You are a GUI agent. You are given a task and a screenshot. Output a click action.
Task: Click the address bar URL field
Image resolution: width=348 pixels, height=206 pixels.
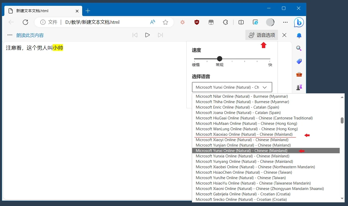[x=104, y=22]
